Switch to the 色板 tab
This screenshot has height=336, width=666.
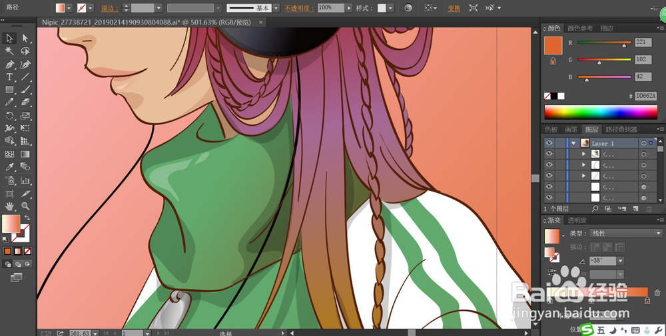click(x=551, y=129)
